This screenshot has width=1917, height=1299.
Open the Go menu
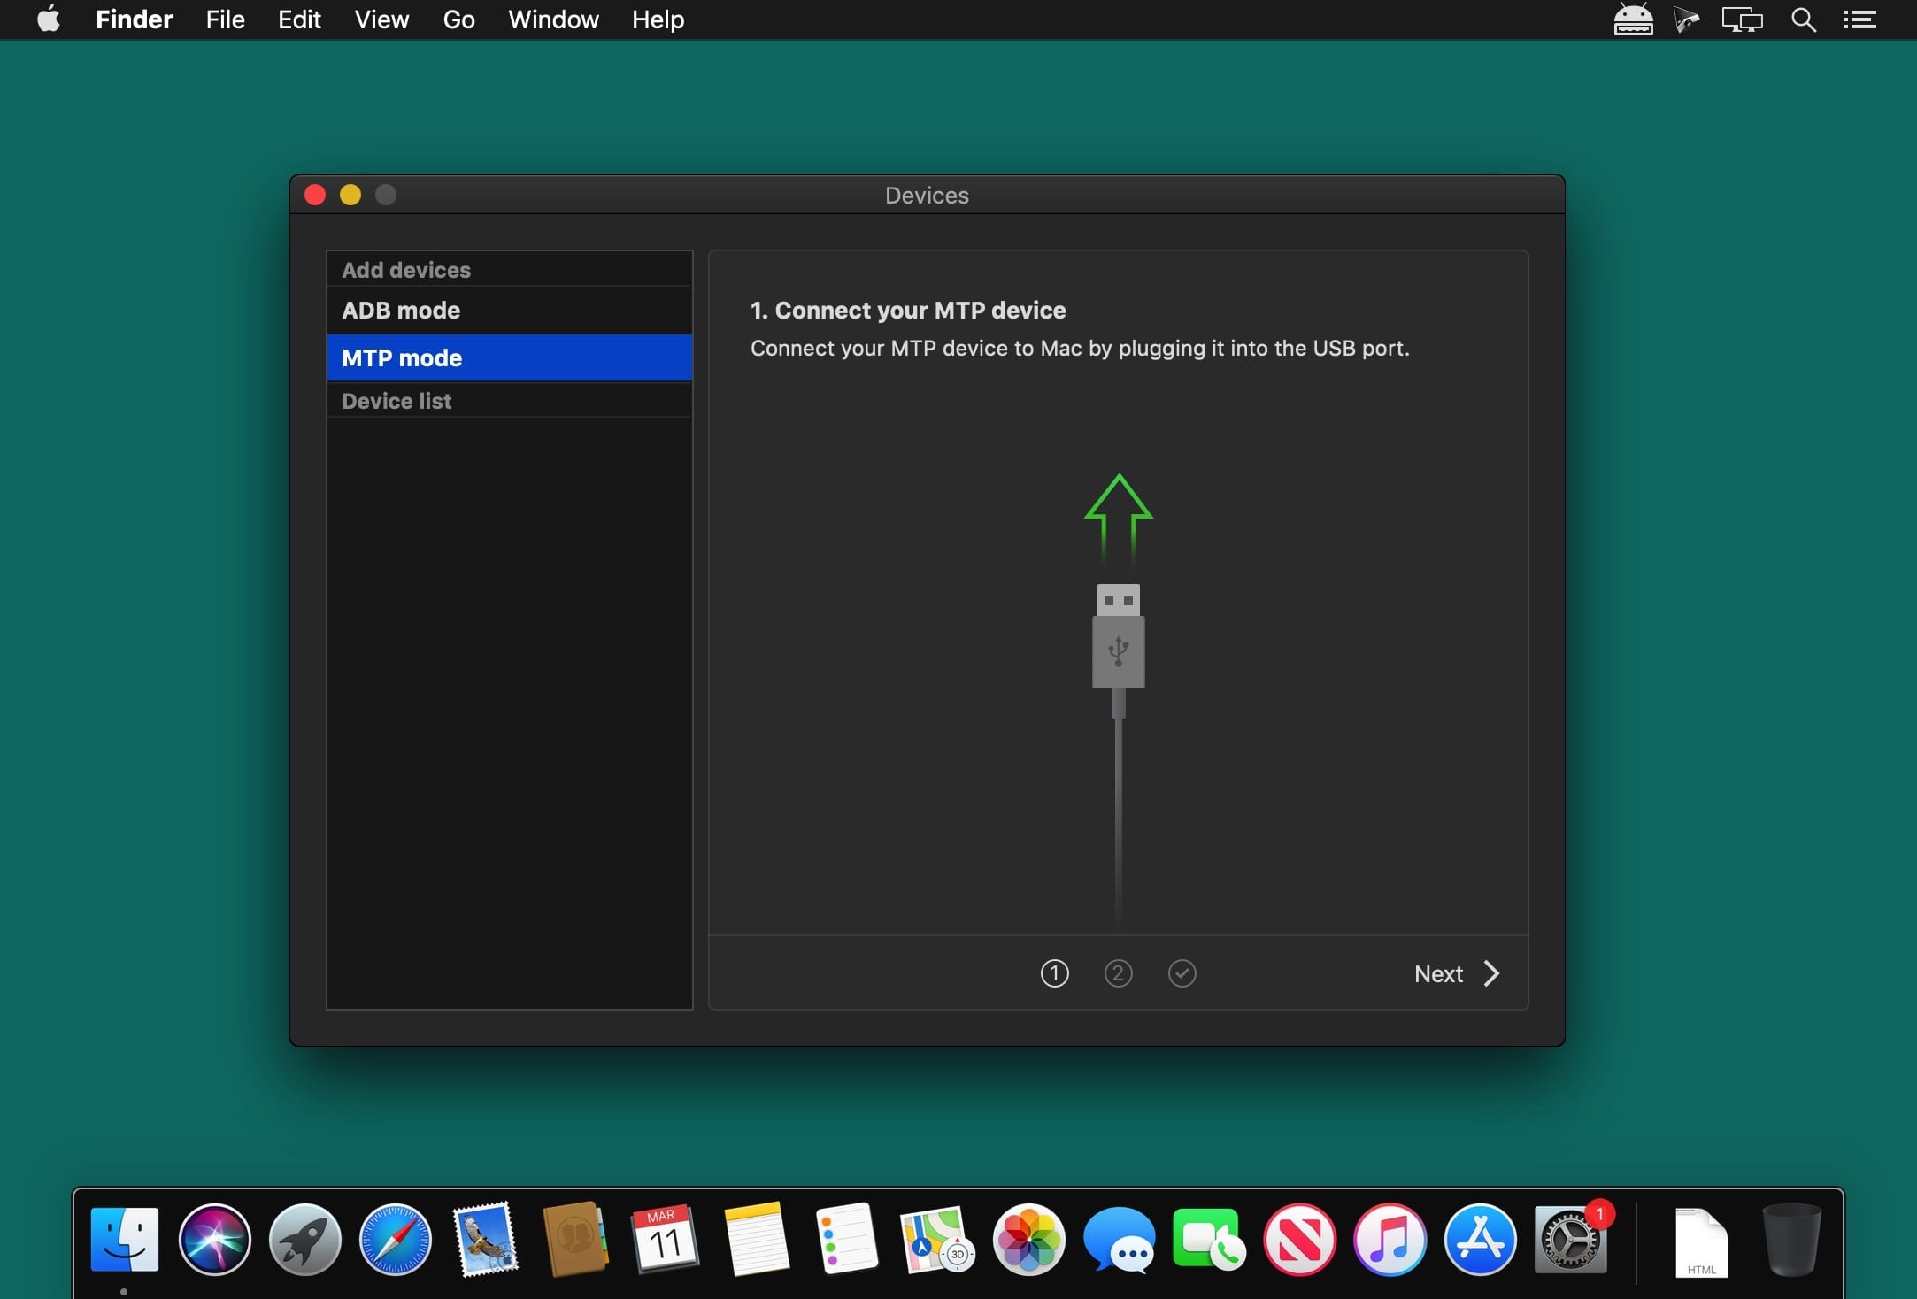458,19
